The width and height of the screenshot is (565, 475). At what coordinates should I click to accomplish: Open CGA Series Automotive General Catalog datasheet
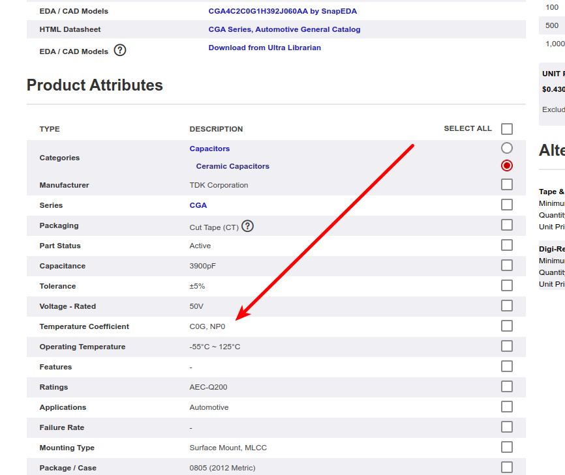tap(284, 29)
